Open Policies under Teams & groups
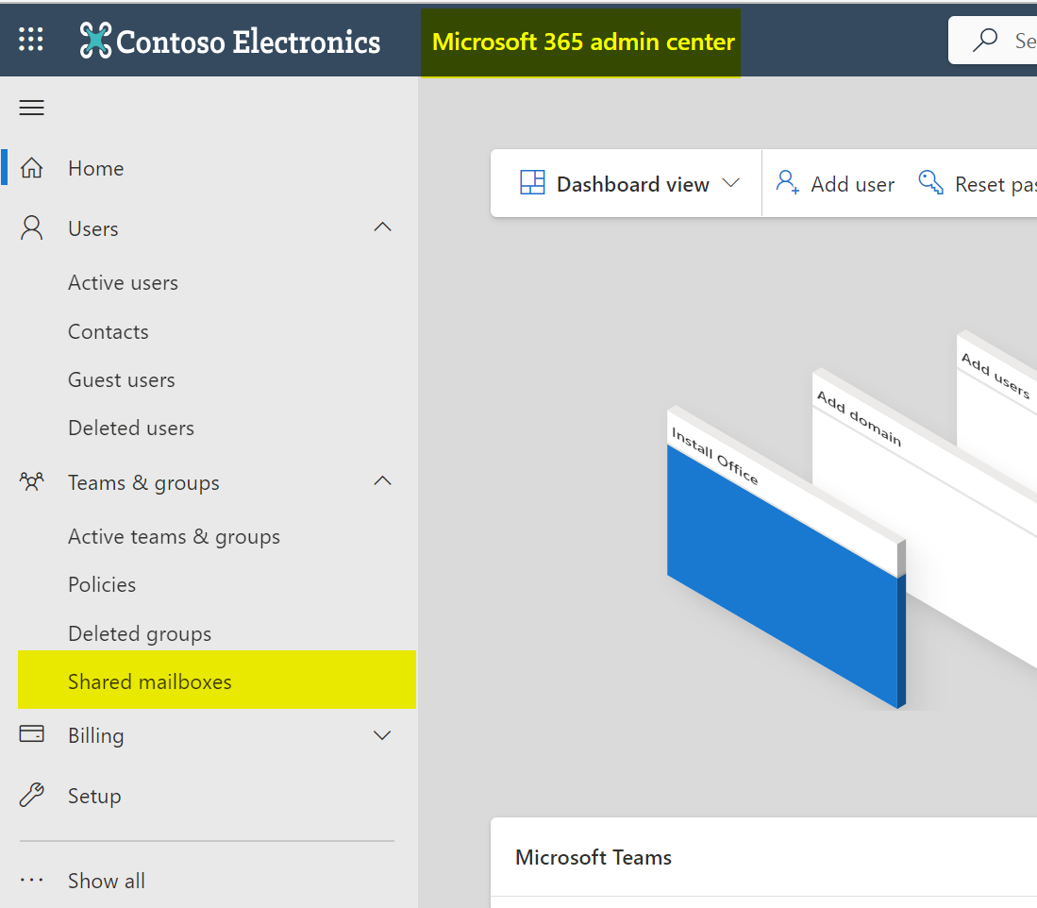 point(102,584)
